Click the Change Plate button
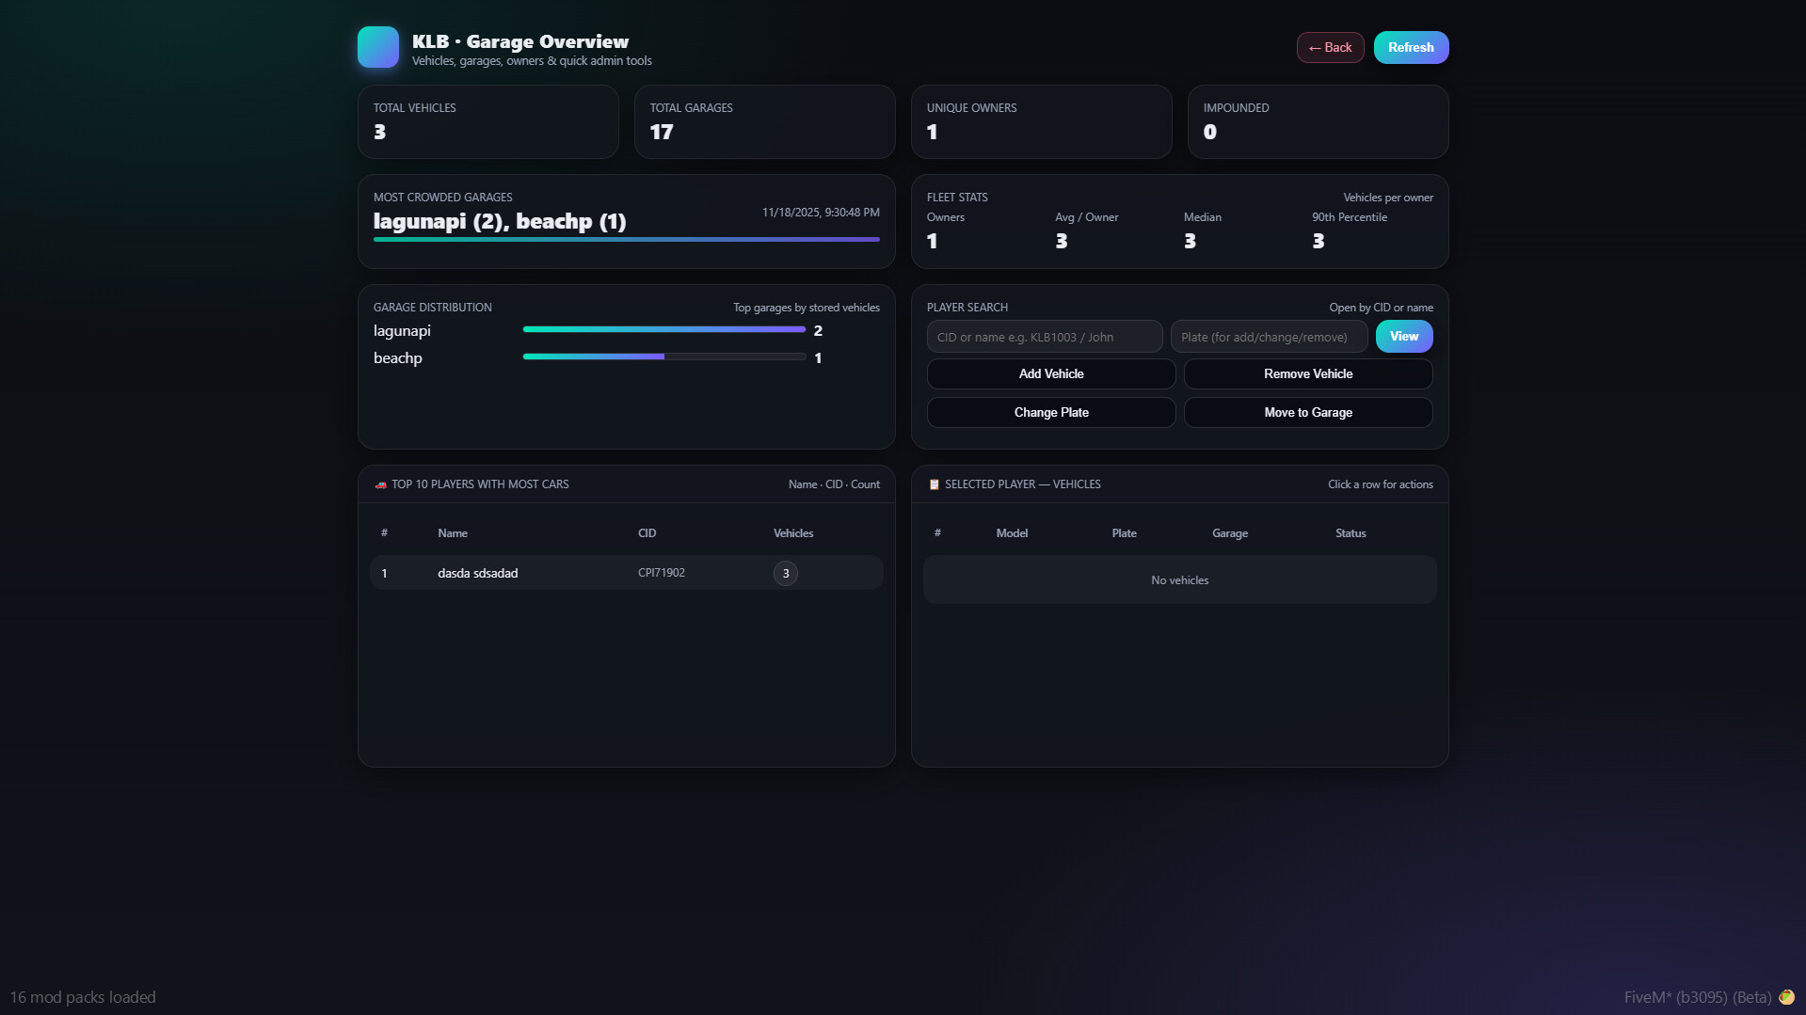This screenshot has width=1806, height=1015. (x=1050, y=412)
